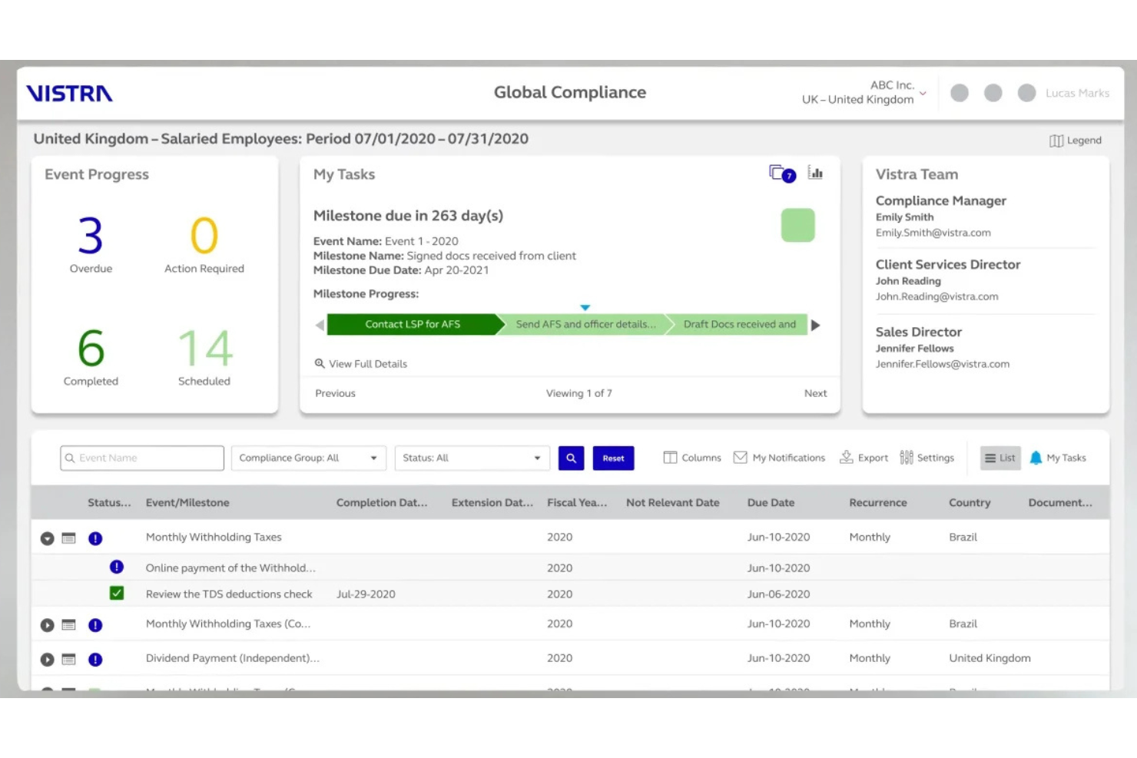Image resolution: width=1137 pixels, height=758 pixels.
Task: Click the calendar icon on Monthly Withholding Taxes row
Action: point(68,538)
